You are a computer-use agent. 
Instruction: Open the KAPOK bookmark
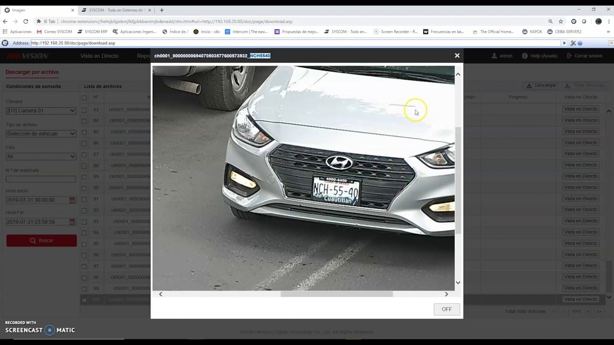coord(532,32)
